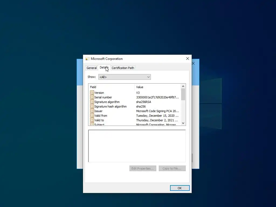Select the Signature algorithm field

click(135, 102)
